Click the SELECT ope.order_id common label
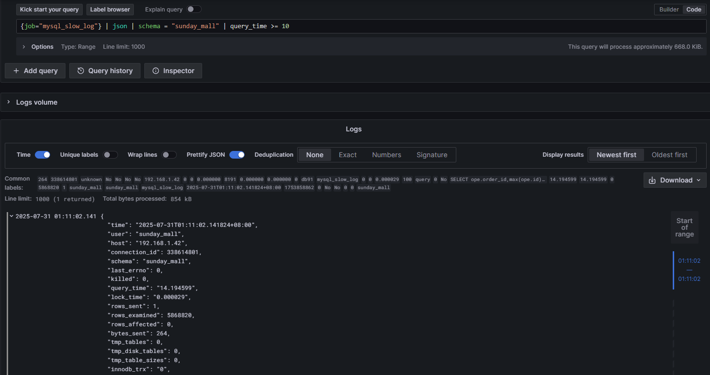The width and height of the screenshot is (710, 375). click(x=497, y=180)
